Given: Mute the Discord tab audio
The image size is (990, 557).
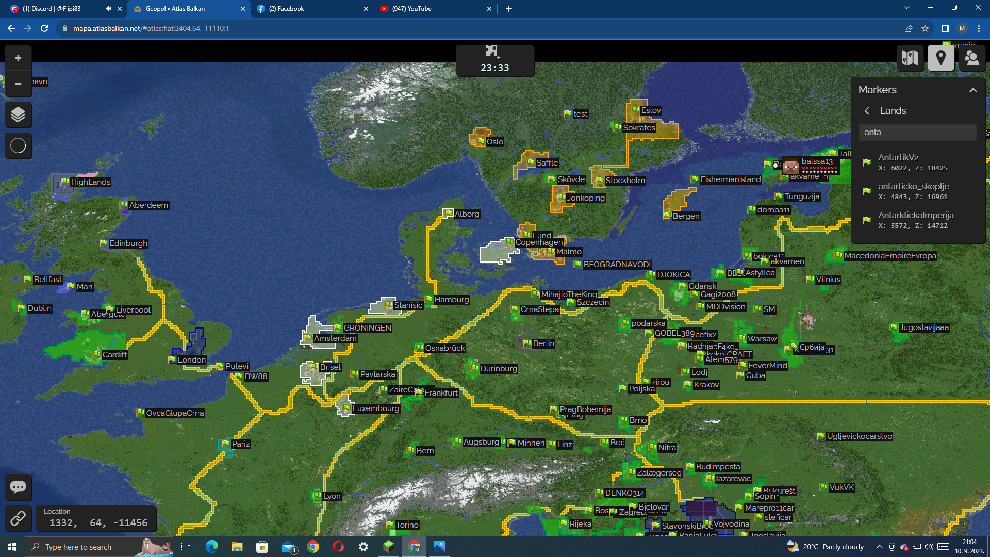Looking at the screenshot, I should (108, 9).
